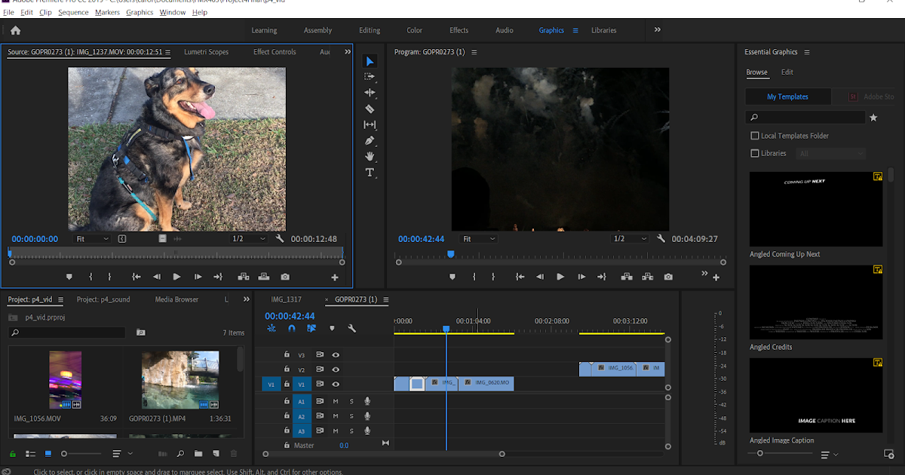905x475 pixels.
Task: Select the Track Select Forward tool
Action: 370,77
